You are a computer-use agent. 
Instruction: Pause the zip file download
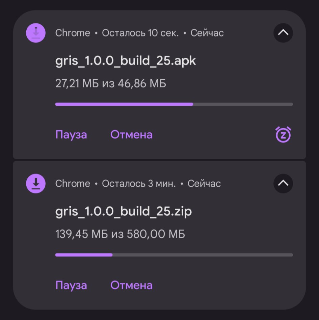71,285
